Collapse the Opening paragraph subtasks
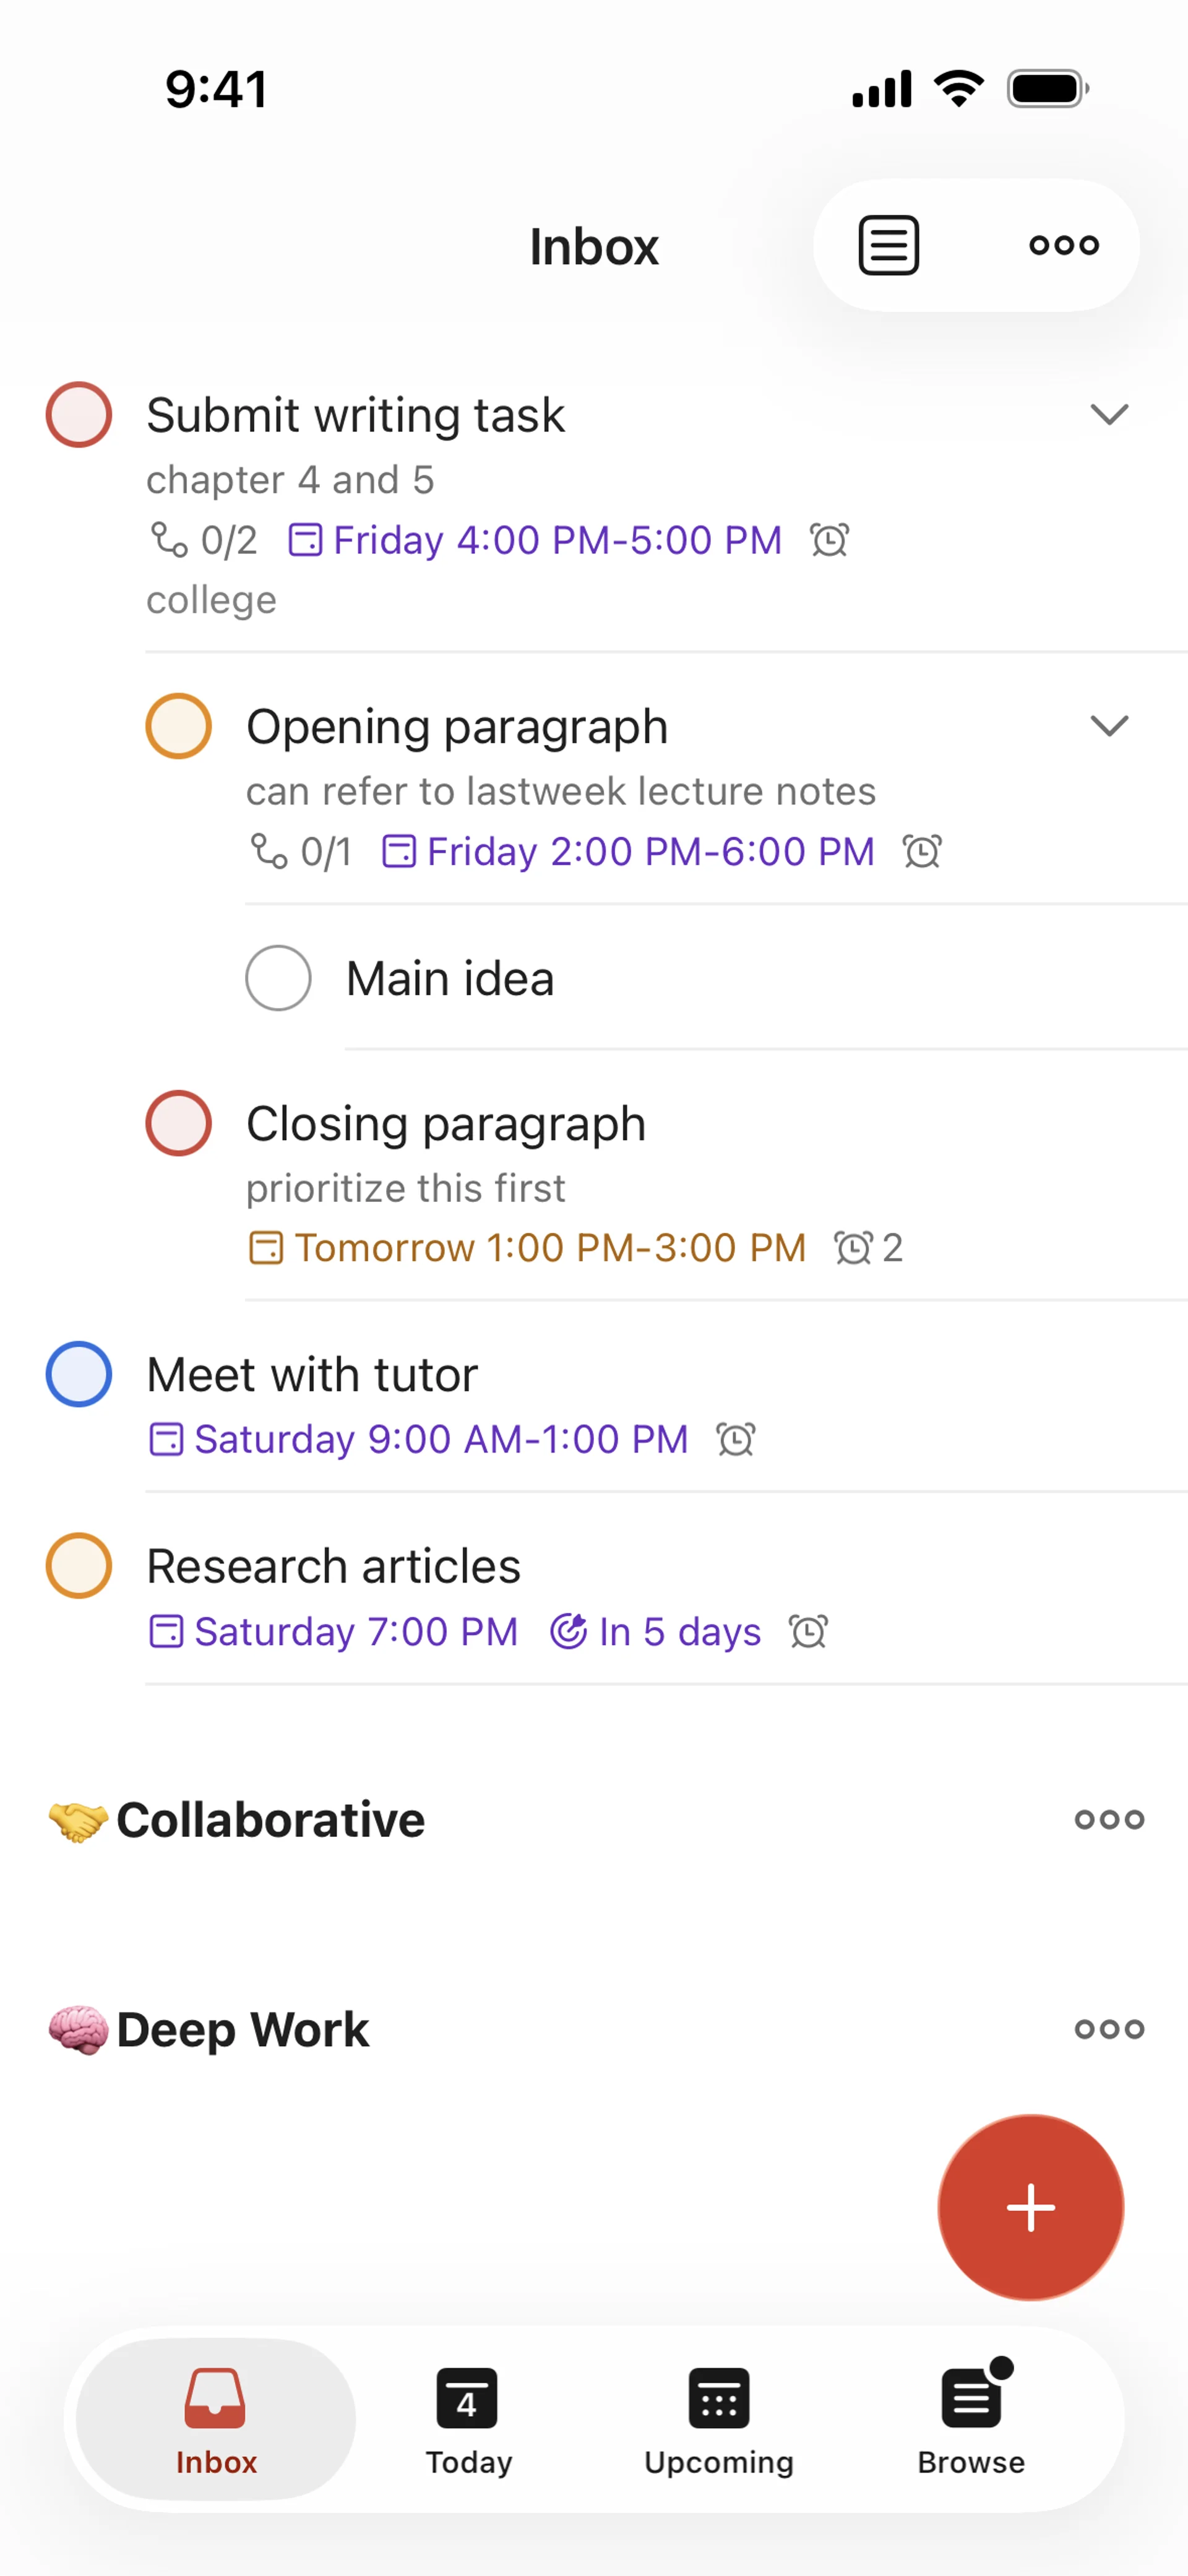The image size is (1188, 2576). coord(1109,726)
